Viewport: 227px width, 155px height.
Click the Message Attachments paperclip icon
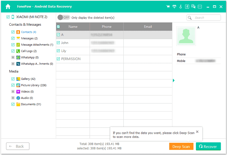point(18,45)
